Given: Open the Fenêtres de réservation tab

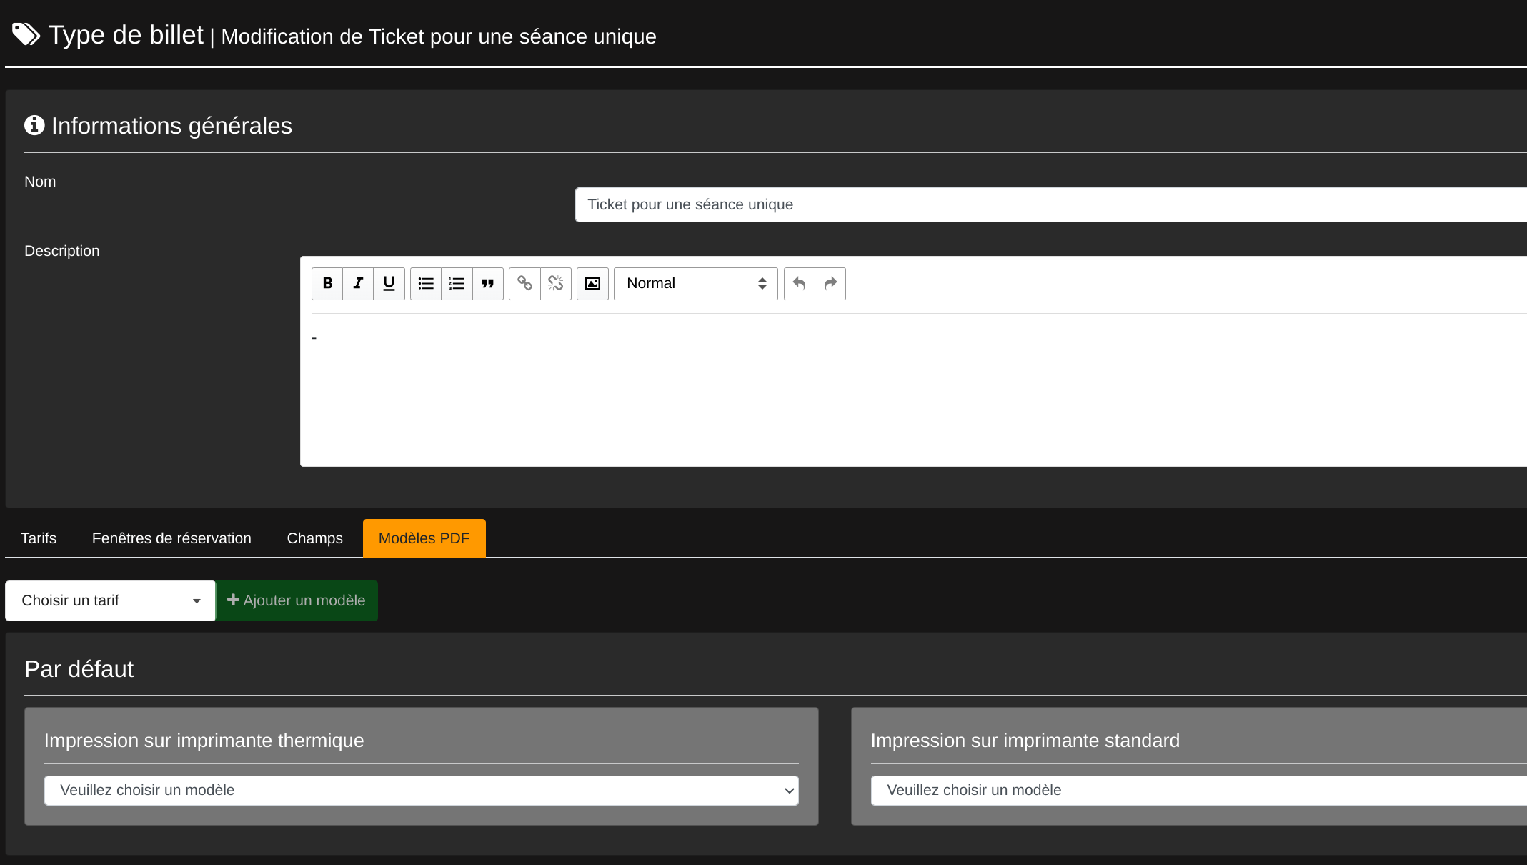Looking at the screenshot, I should (171, 538).
